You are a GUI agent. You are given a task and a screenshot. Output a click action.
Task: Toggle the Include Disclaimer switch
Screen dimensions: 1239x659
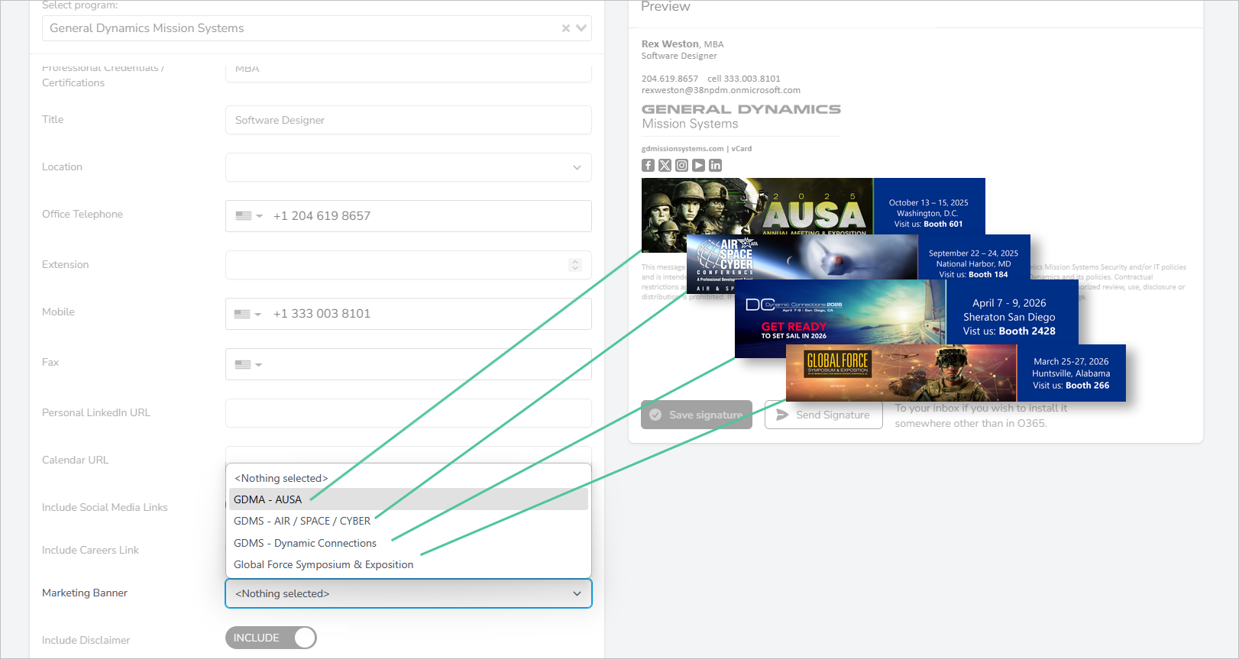tap(271, 638)
